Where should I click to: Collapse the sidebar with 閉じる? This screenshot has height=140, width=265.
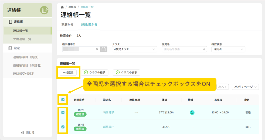coord(28,132)
